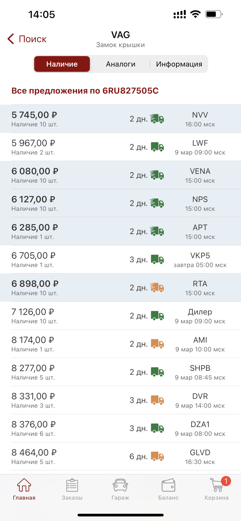The height and width of the screenshot is (521, 241).
Task: Tap the orange truck icon for GLVD offer
Action: [x=157, y=456]
